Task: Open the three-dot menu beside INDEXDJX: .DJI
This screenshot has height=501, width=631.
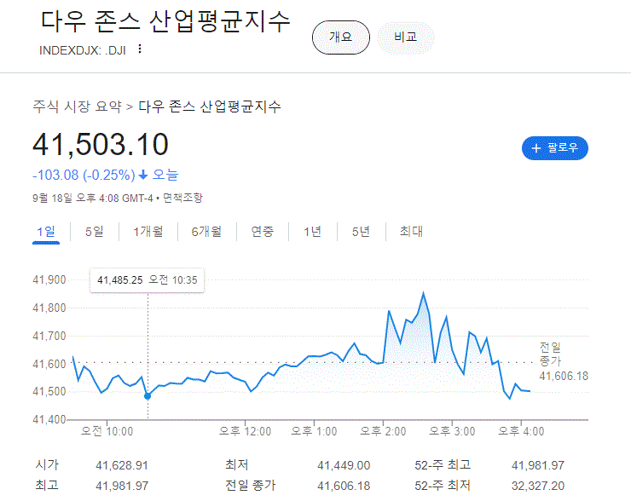Action: [140, 49]
